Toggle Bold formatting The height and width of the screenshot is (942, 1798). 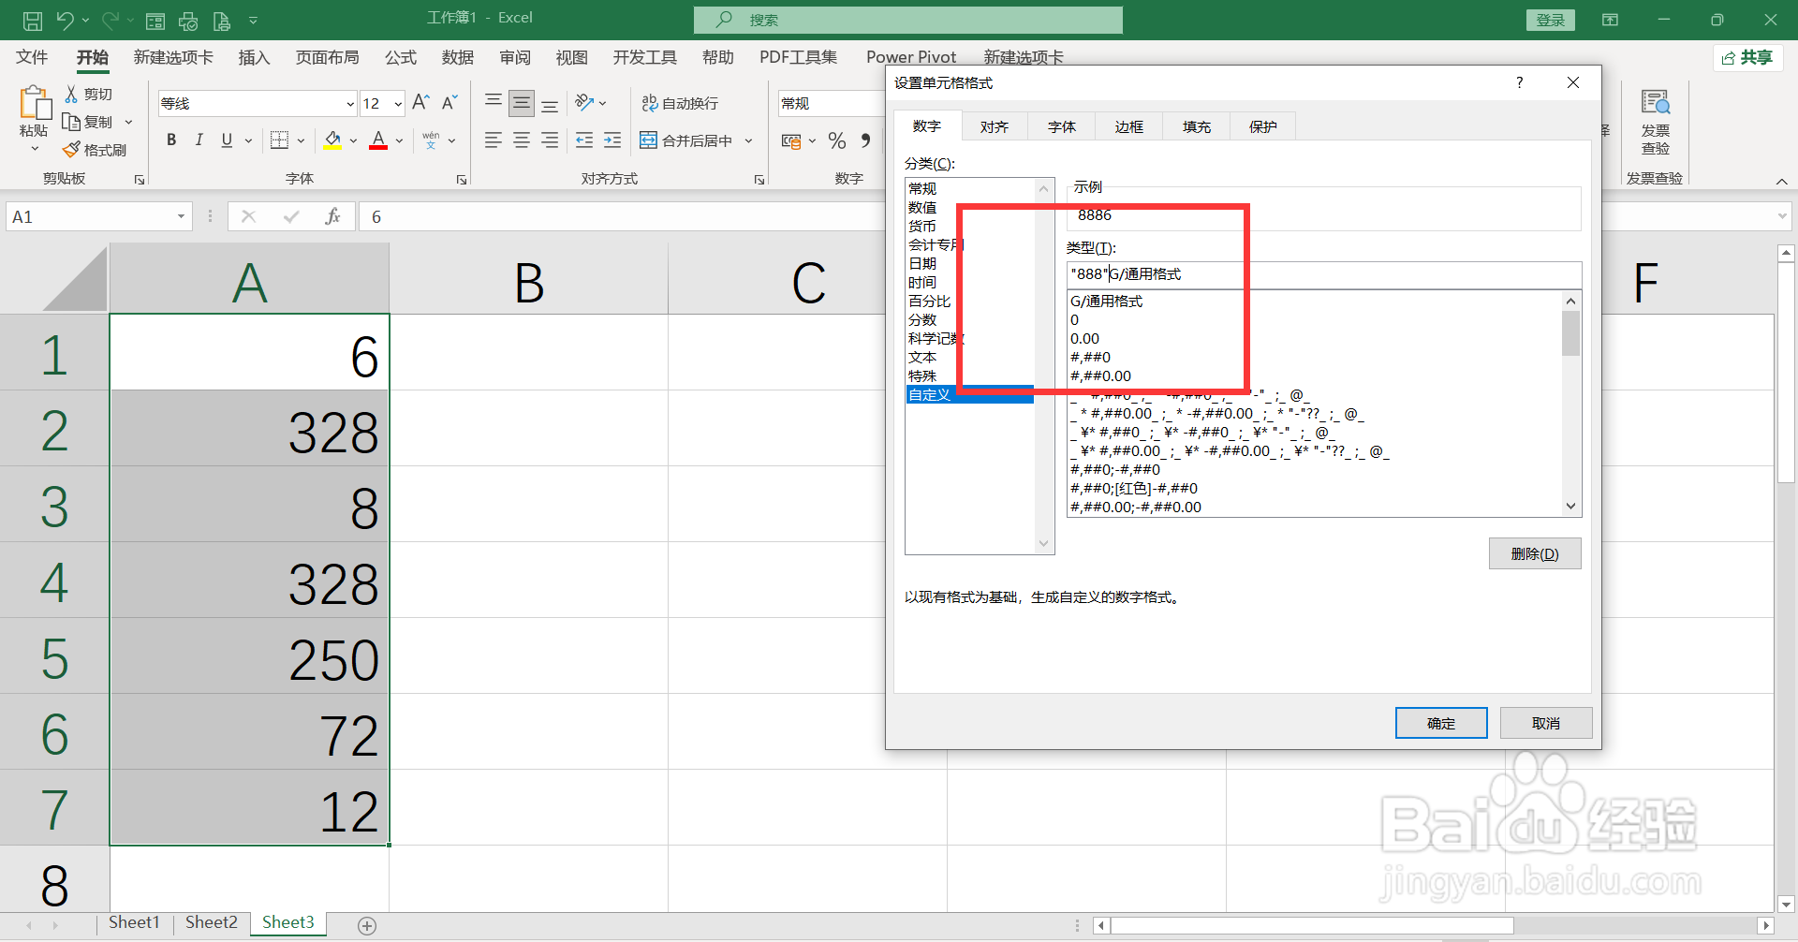(171, 140)
